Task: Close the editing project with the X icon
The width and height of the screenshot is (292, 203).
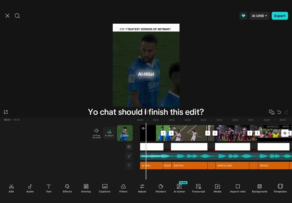Action: 7,16
